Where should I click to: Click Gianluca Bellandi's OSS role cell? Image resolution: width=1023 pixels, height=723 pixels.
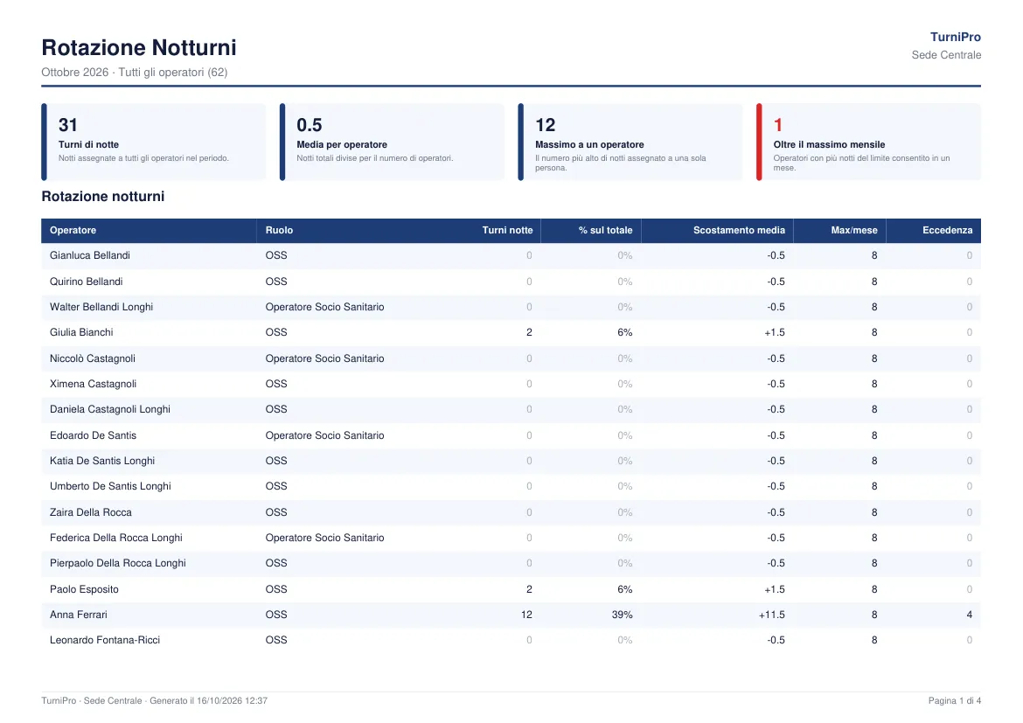(276, 256)
